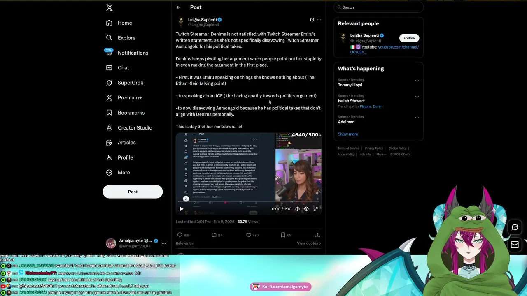
Task: Open the More menu in sidebar
Action: 118,173
